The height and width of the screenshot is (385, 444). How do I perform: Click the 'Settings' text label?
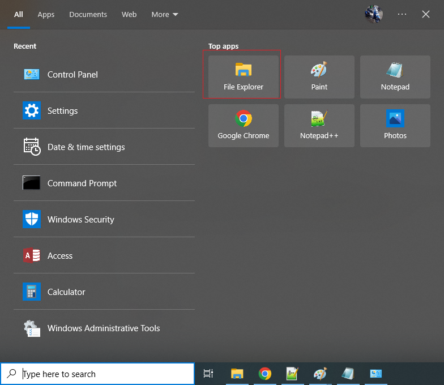click(x=62, y=111)
